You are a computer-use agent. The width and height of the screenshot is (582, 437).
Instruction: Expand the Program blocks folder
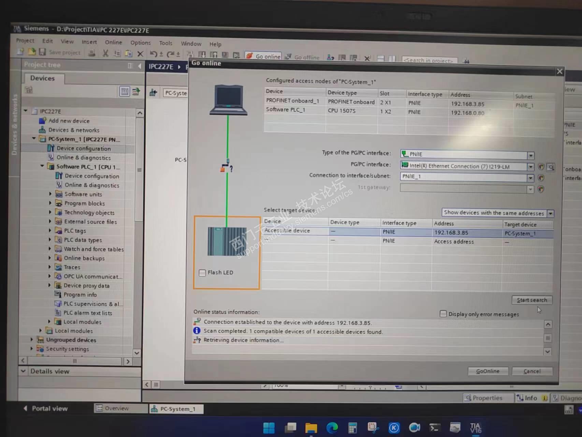(x=50, y=203)
